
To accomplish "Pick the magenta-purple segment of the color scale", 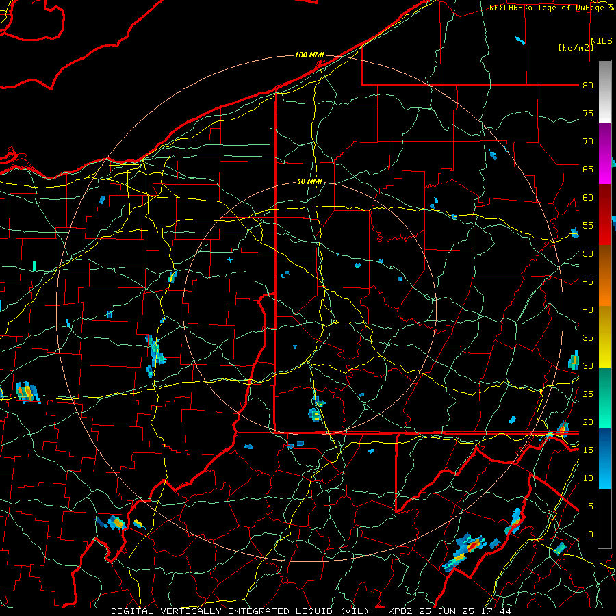I will (x=604, y=154).
